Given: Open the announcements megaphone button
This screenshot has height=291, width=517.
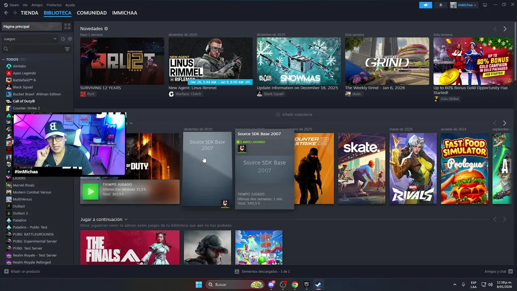Looking at the screenshot, I should click(x=425, y=5).
